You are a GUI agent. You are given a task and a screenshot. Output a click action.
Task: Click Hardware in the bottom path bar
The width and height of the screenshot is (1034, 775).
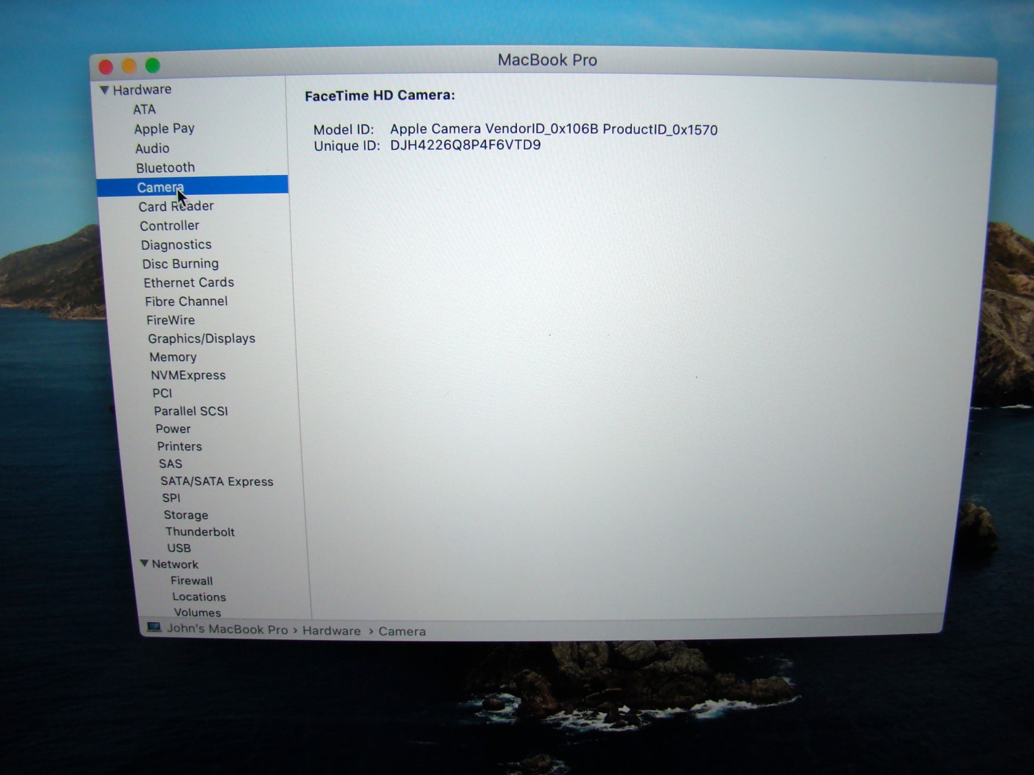[331, 631]
